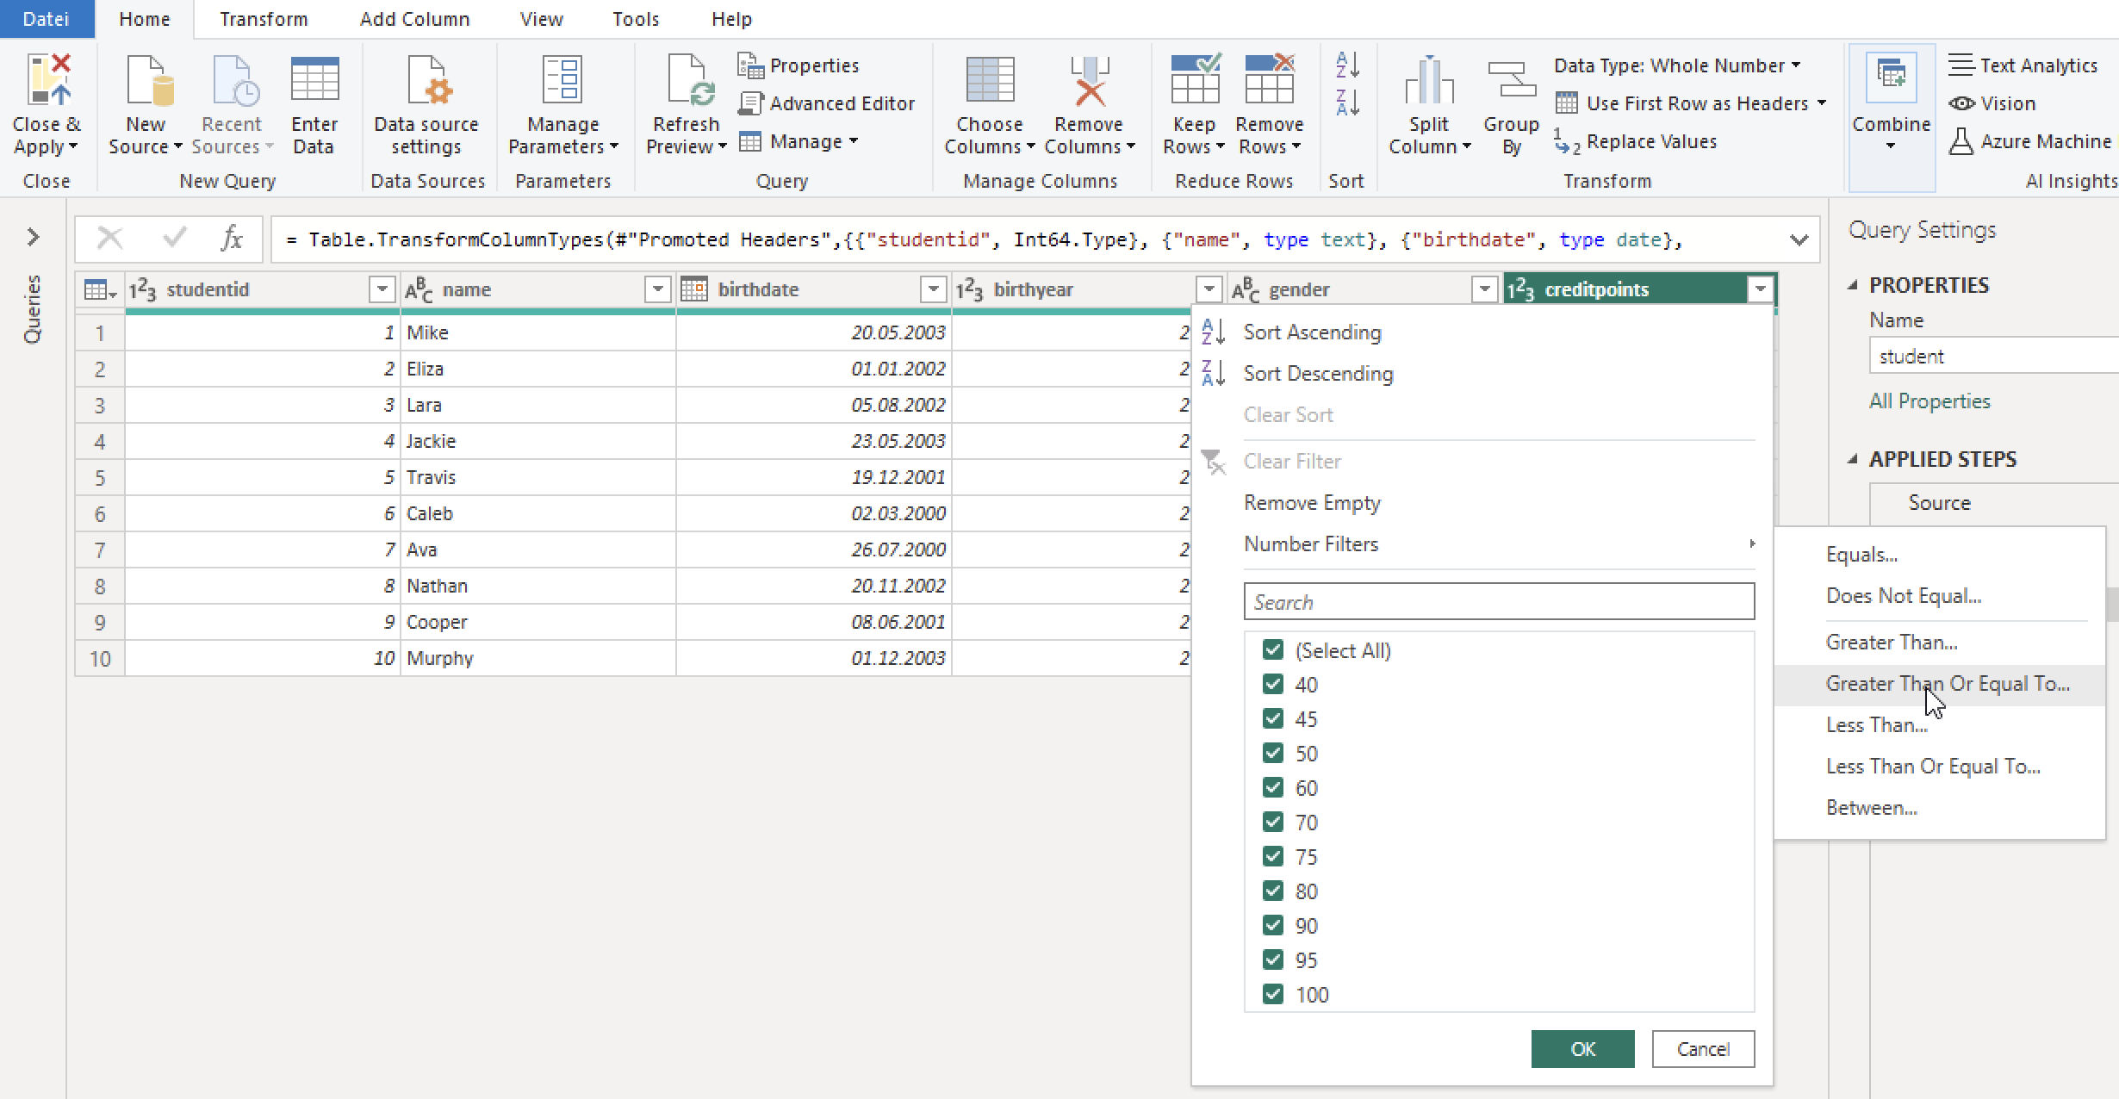The width and height of the screenshot is (2119, 1099).
Task: Click the OK button
Action: pos(1582,1049)
